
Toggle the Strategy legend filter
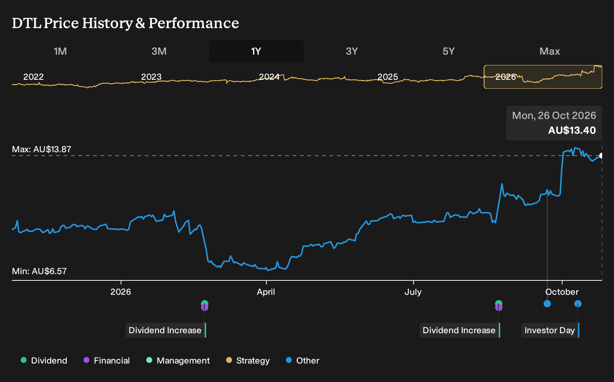(x=248, y=361)
